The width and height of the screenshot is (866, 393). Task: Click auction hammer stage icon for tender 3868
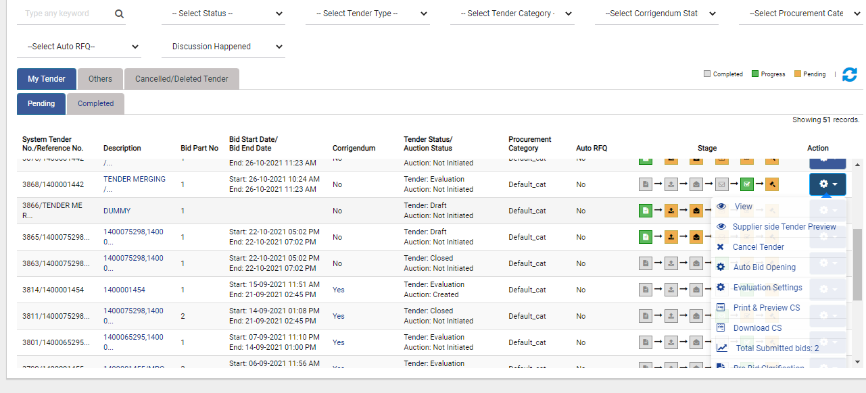(x=773, y=184)
